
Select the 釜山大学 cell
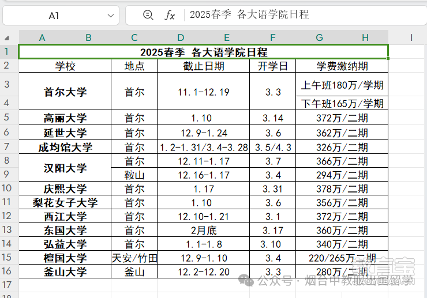pyautogui.click(x=65, y=271)
